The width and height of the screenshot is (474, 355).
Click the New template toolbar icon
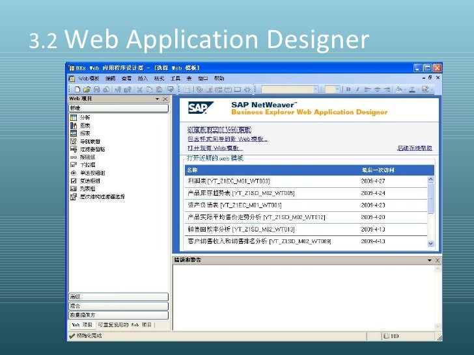click(x=77, y=89)
